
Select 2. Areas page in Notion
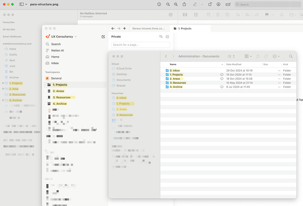(x=58, y=91)
